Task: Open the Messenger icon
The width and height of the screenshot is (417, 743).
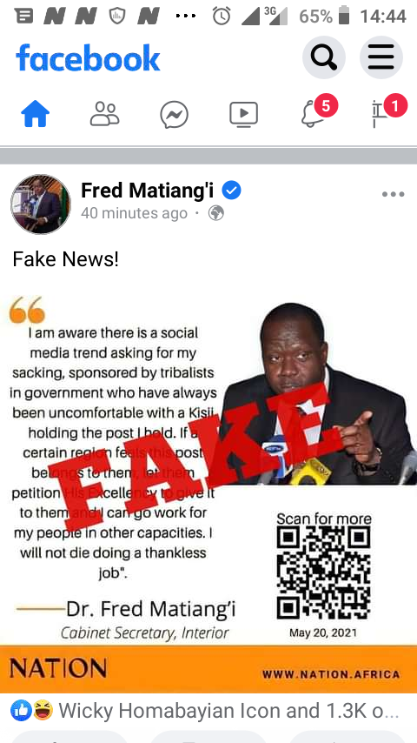Action: (174, 115)
